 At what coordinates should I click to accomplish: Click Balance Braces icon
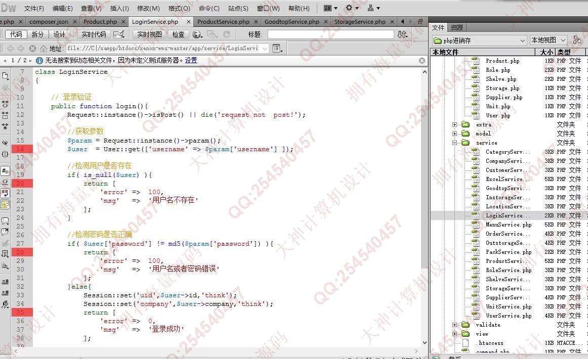[x=5, y=154]
